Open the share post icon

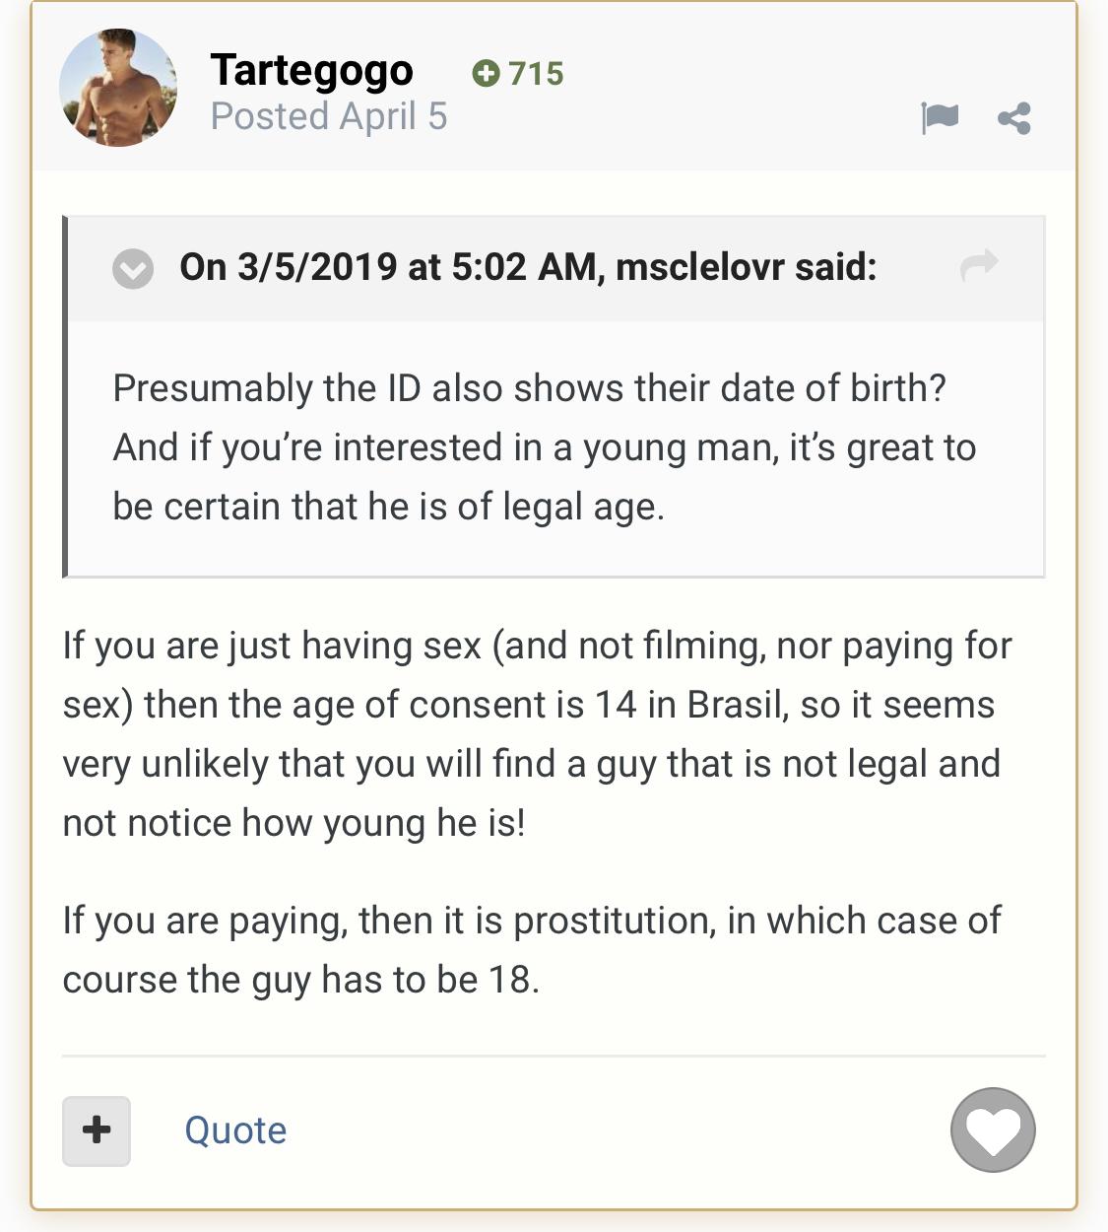pyautogui.click(x=1014, y=118)
